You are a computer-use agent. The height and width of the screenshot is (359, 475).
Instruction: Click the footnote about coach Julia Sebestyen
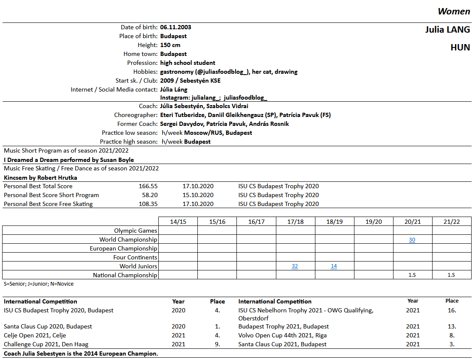coord(81,354)
